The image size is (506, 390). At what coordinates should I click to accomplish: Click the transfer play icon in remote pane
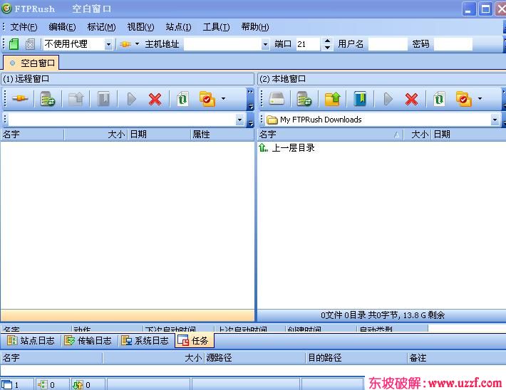(x=131, y=99)
